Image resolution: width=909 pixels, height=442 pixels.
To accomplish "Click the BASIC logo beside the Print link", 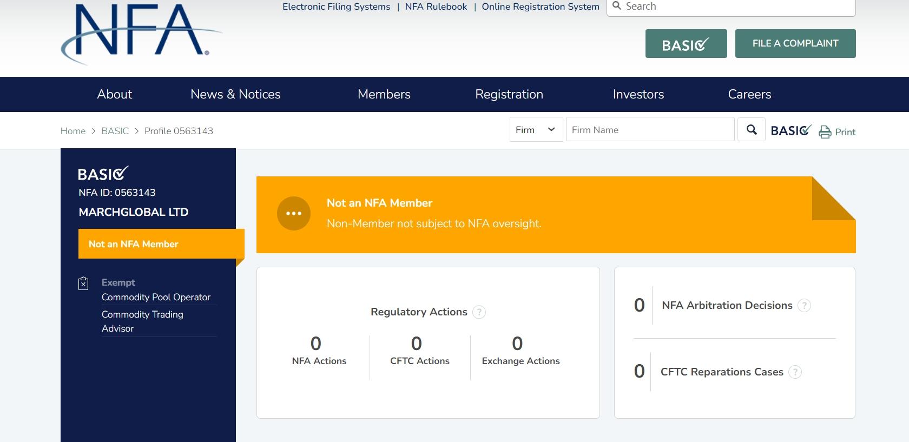I will [x=791, y=130].
